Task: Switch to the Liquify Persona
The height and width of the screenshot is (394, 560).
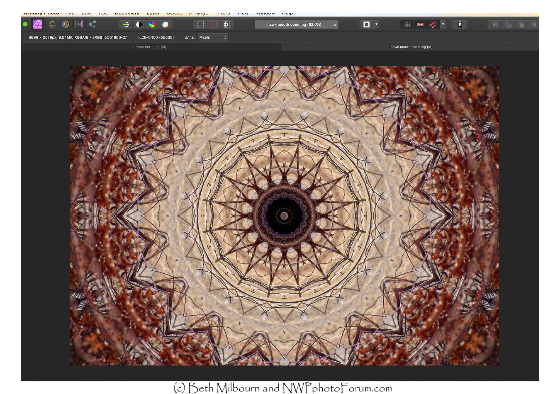Action: coord(52,24)
